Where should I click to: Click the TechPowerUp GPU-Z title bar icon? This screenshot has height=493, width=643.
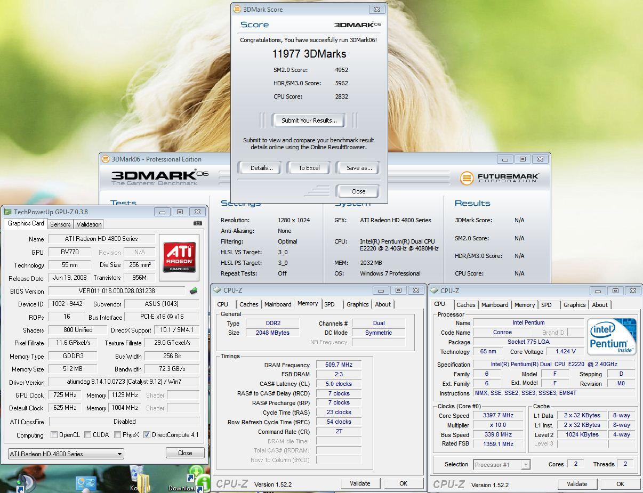8,212
